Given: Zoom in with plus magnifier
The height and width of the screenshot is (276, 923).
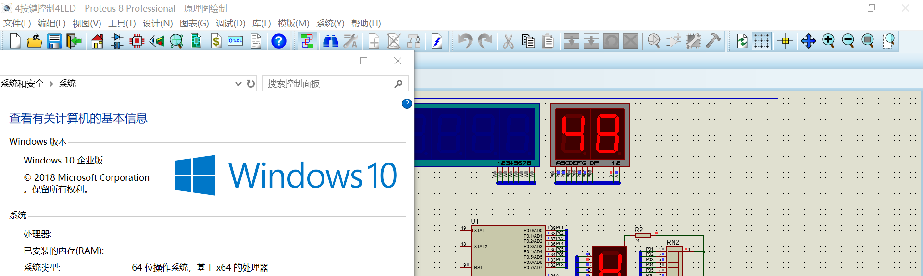Looking at the screenshot, I should point(828,41).
